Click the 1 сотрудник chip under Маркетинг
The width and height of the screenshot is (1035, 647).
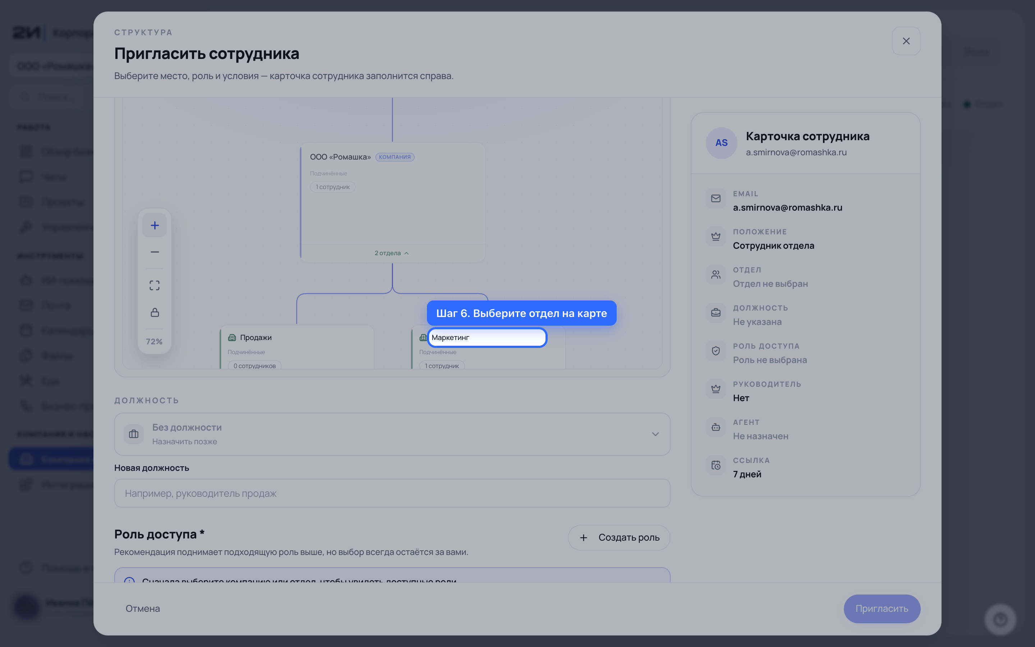pos(442,366)
